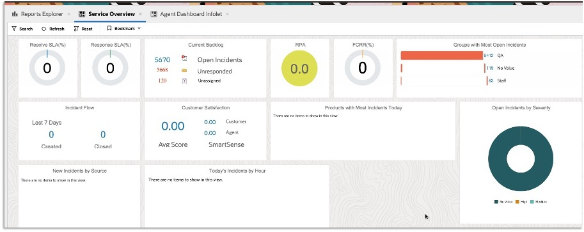Click the QA bar in Groups chart
The image size is (584, 232).
pyautogui.click(x=442, y=56)
